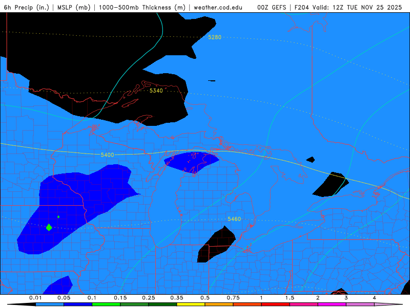The height and width of the screenshot is (307, 410).
Task: Click '1000-500mb Thickness (m)' header text
Action: tap(142, 7)
